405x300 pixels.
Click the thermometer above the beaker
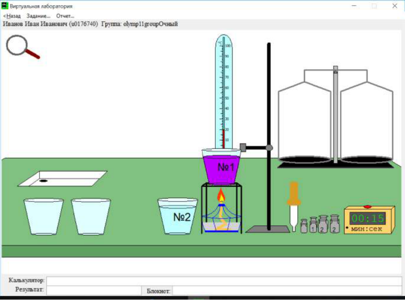pos(224,92)
